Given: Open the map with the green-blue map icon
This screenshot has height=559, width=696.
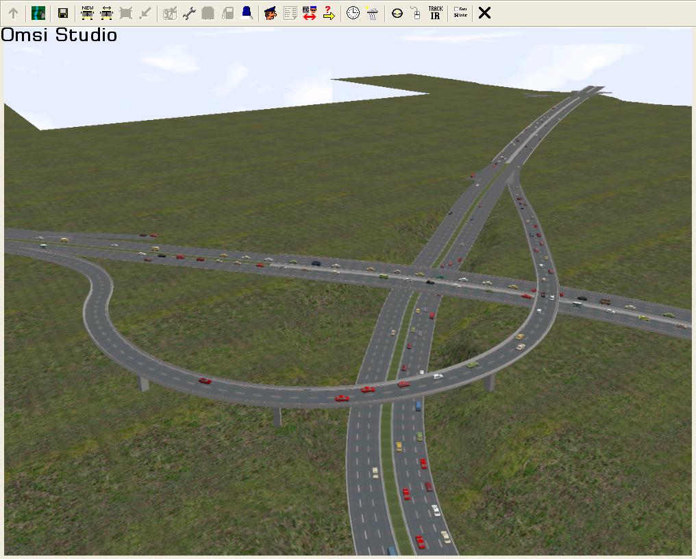Looking at the screenshot, I should pyautogui.click(x=38, y=13).
